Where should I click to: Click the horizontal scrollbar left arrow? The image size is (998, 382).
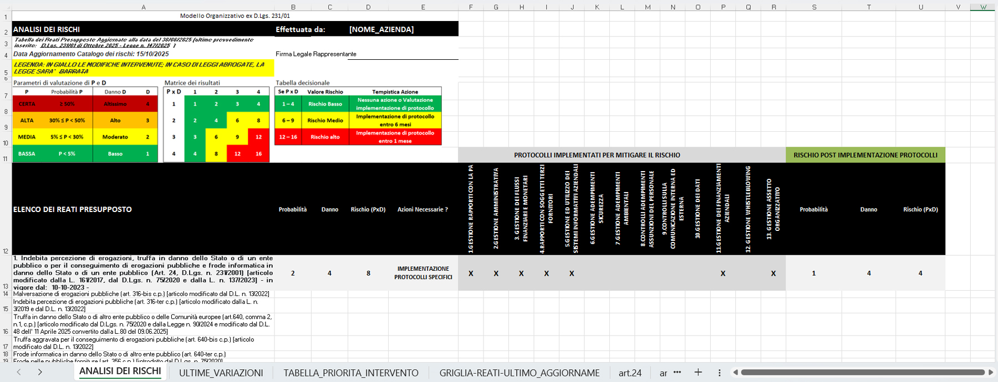point(735,373)
